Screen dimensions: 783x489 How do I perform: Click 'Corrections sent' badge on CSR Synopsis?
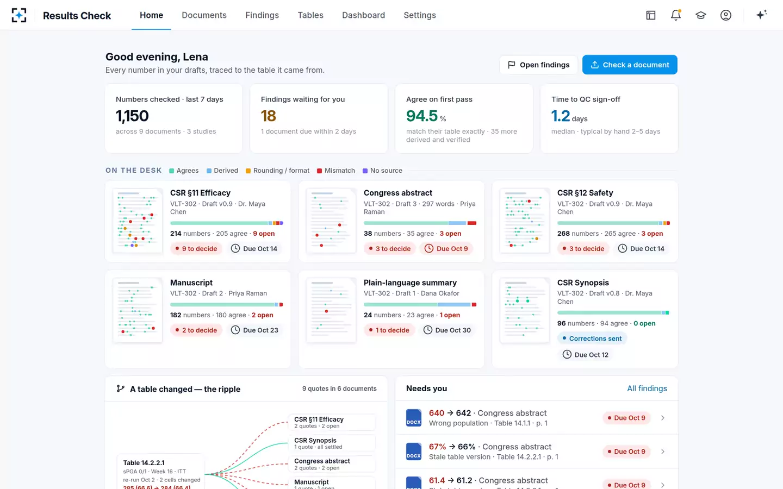coord(592,338)
